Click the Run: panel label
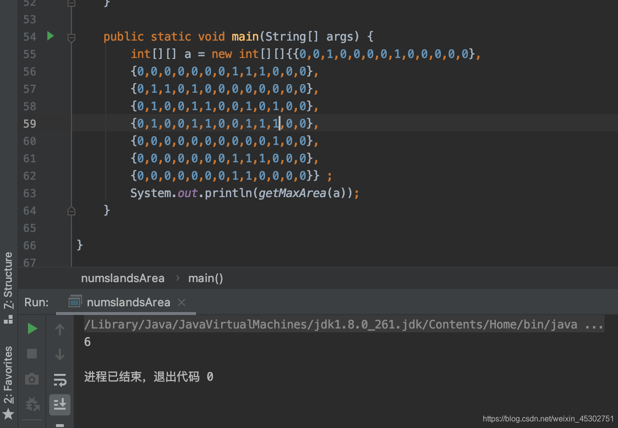This screenshot has width=618, height=428. click(37, 302)
